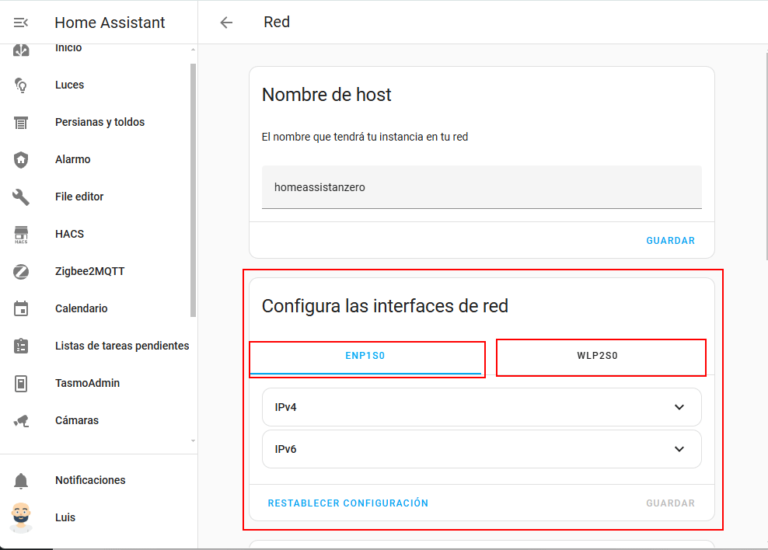Open Notificaciones bell icon
This screenshot has height=550, width=768.
coord(21,480)
